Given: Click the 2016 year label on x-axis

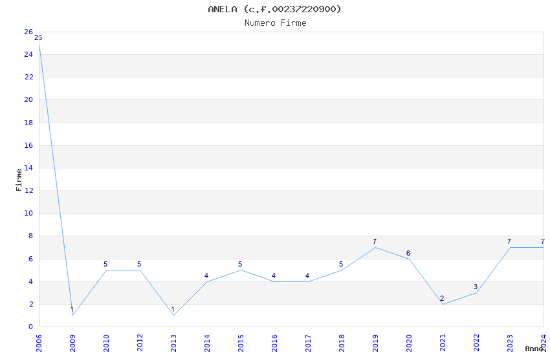Looking at the screenshot, I should 274,343.
